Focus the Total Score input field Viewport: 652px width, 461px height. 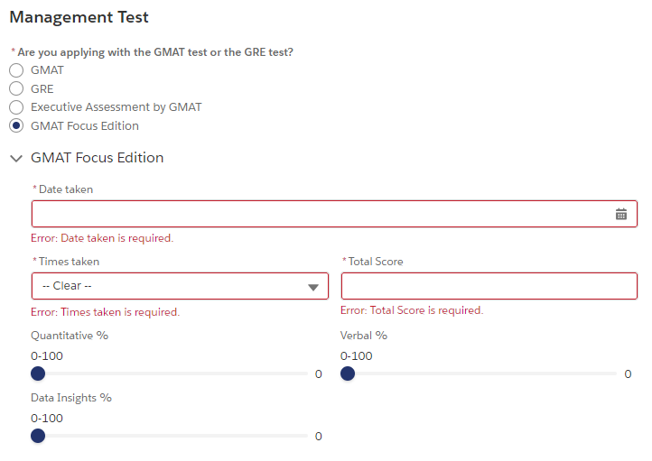(x=489, y=286)
